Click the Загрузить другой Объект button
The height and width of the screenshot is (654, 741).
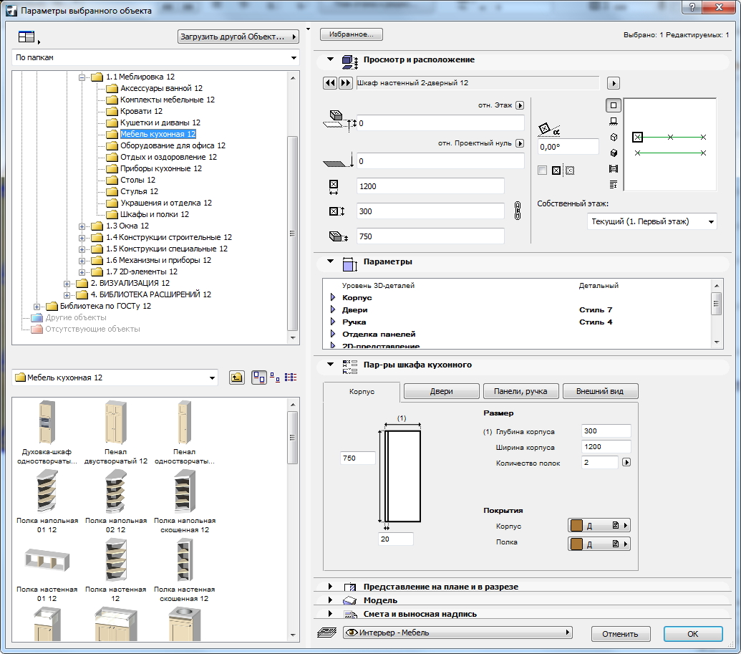[238, 37]
